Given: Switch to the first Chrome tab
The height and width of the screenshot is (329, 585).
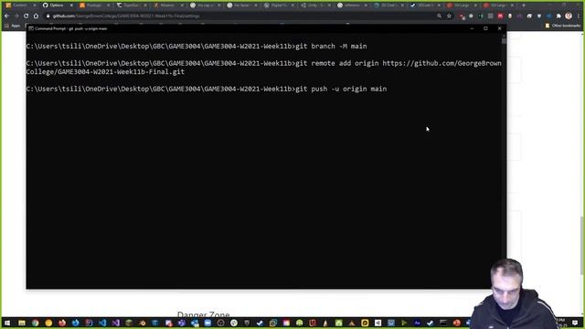Looking at the screenshot, I should 19,5.
